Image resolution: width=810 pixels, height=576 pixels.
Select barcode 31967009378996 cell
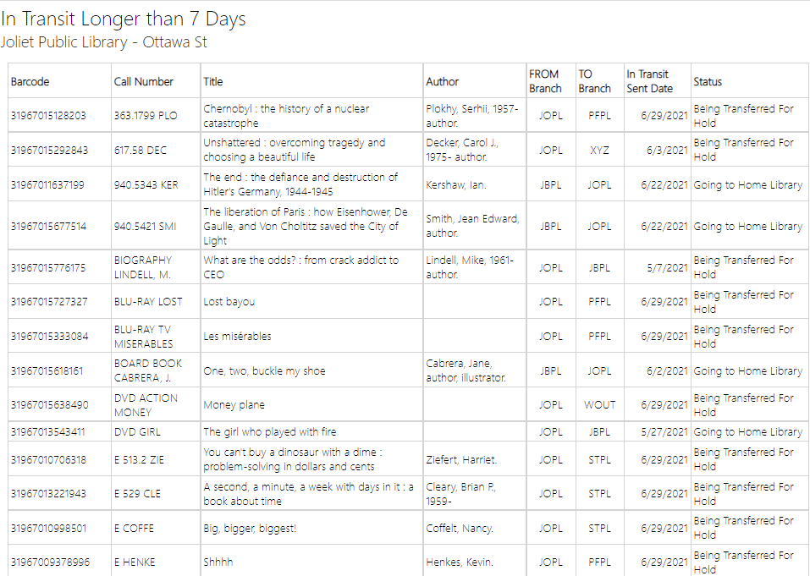48,562
